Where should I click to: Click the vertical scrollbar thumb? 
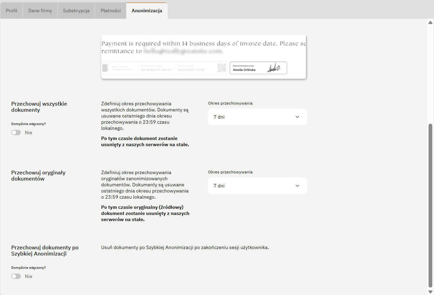pyautogui.click(x=430, y=204)
